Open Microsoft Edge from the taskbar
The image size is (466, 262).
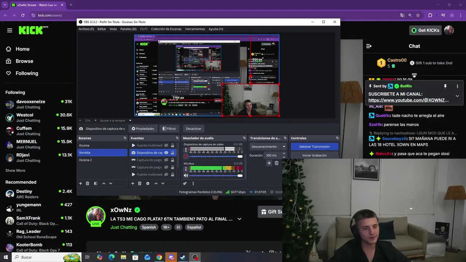pyautogui.click(x=111, y=257)
